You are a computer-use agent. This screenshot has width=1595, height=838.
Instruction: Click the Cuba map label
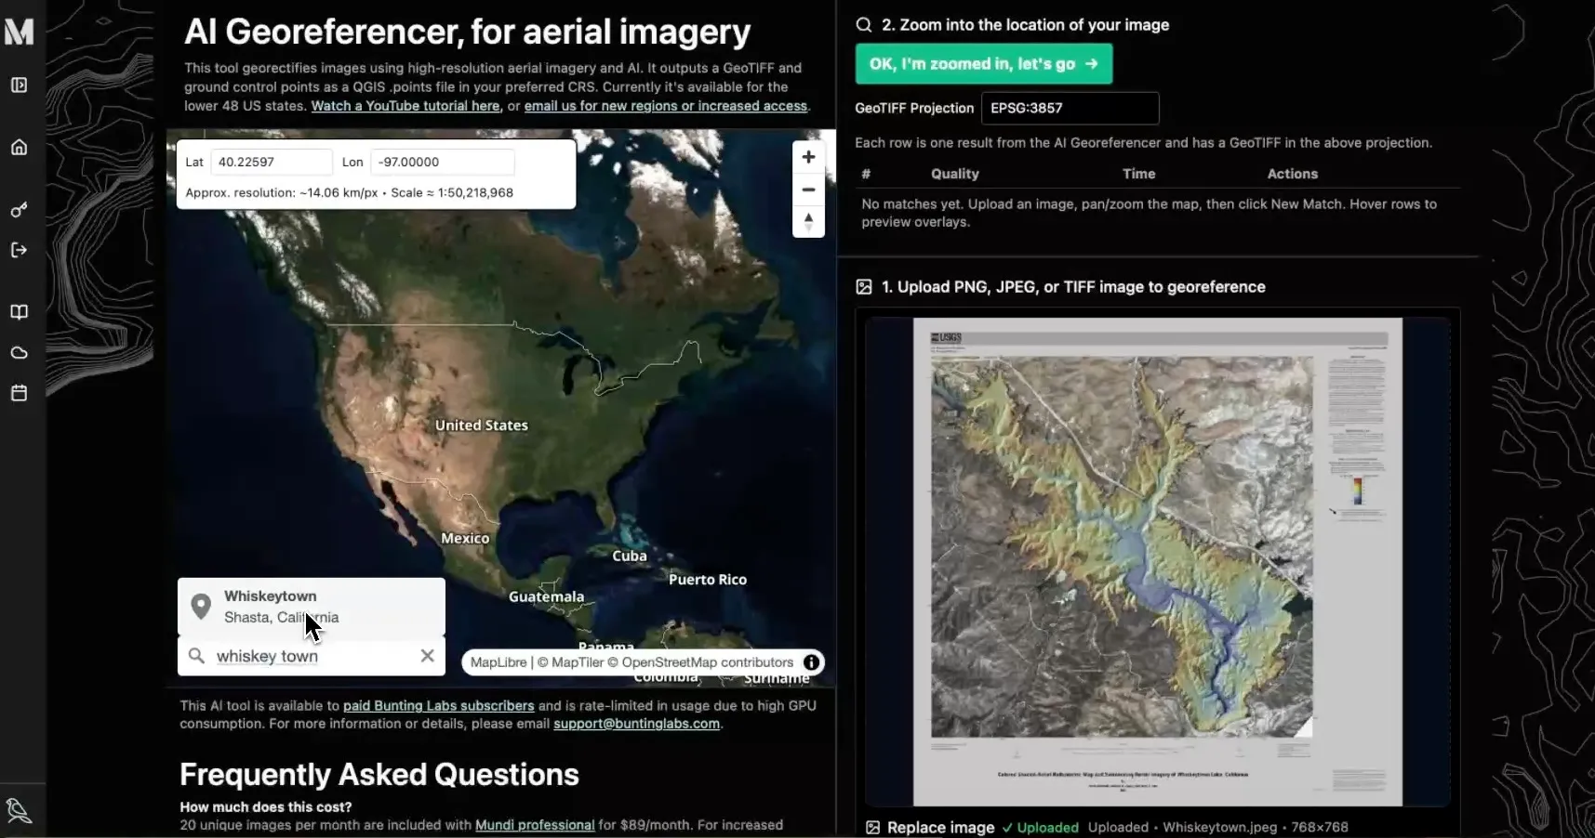tap(630, 556)
